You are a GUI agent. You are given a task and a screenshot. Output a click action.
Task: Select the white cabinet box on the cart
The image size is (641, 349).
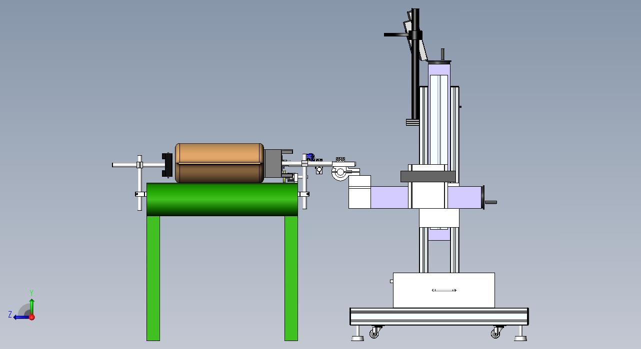coord(443,290)
